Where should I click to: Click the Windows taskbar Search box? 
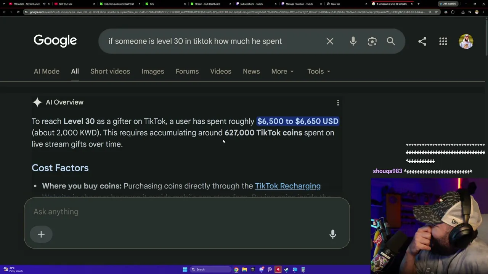pyautogui.click(x=211, y=269)
